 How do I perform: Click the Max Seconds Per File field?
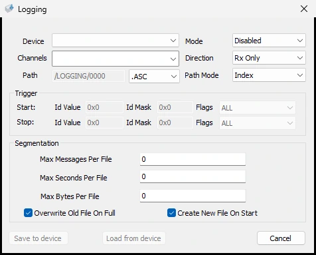[x=193, y=176]
